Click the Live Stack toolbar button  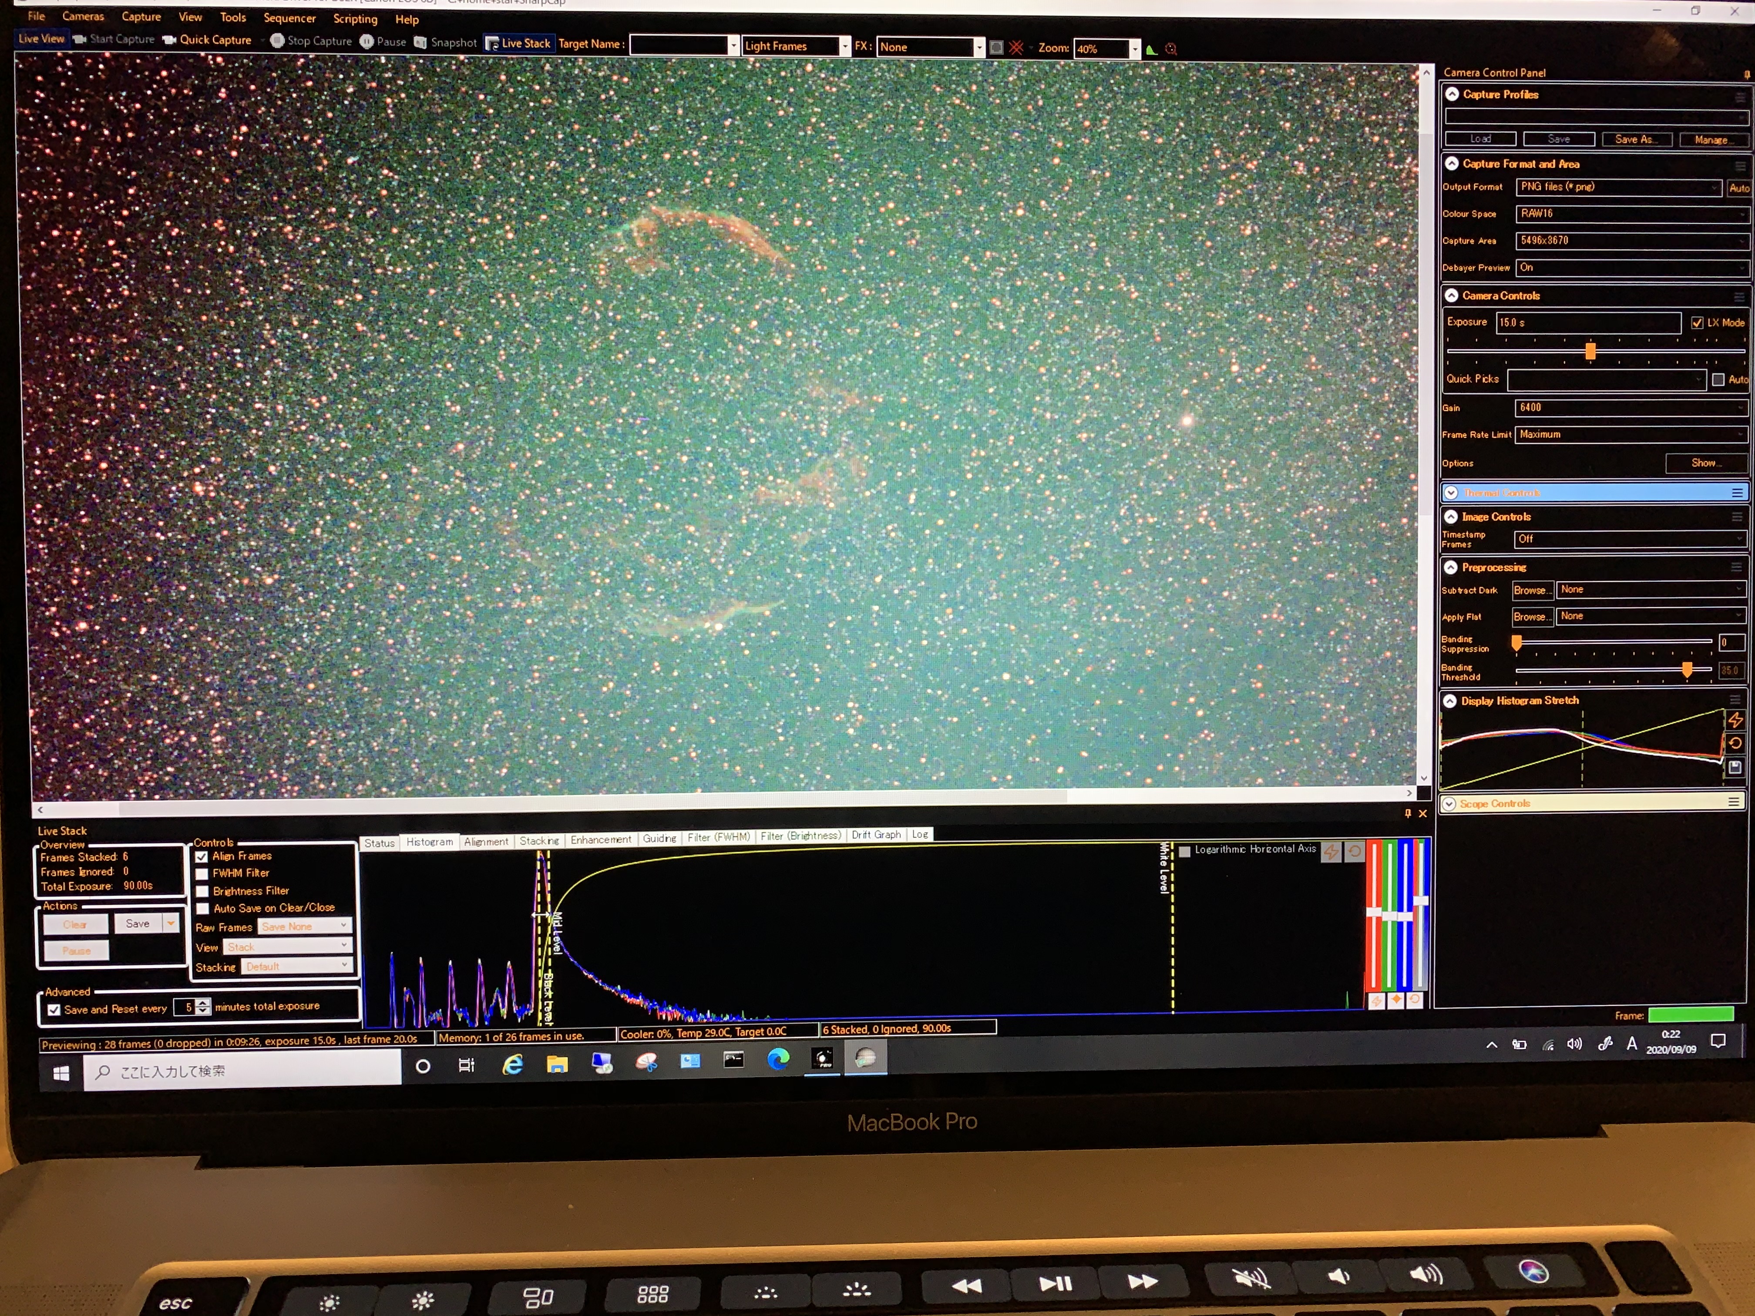point(518,44)
